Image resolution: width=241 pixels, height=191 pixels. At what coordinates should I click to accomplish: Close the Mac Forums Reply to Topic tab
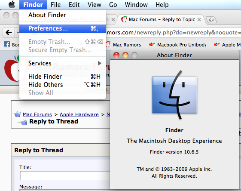199,19
